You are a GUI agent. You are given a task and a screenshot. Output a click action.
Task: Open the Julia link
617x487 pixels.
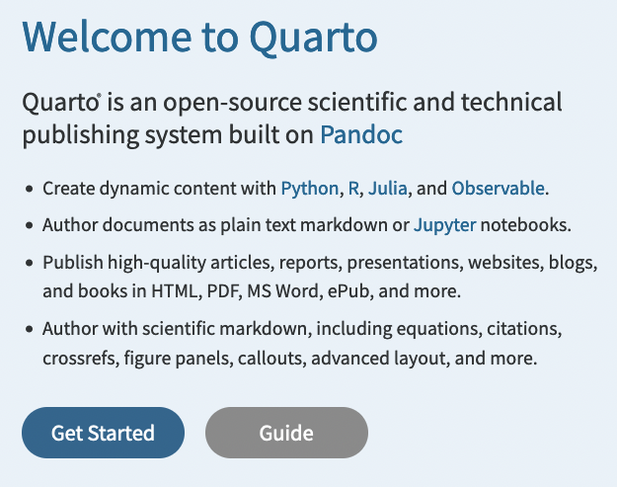click(x=388, y=188)
